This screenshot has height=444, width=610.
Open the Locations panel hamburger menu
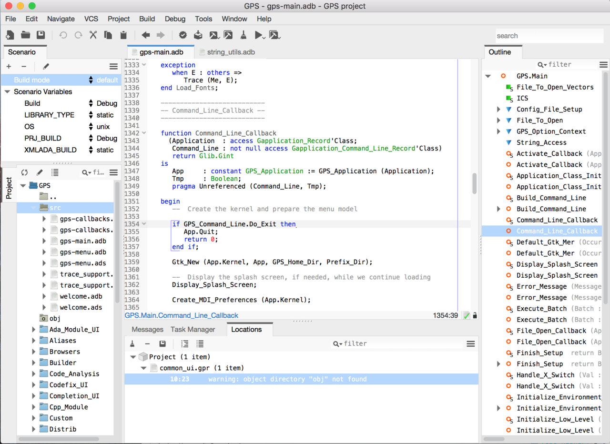(x=471, y=343)
